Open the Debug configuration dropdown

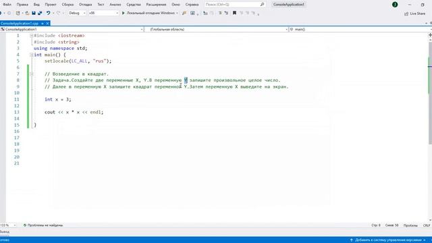coord(77,13)
